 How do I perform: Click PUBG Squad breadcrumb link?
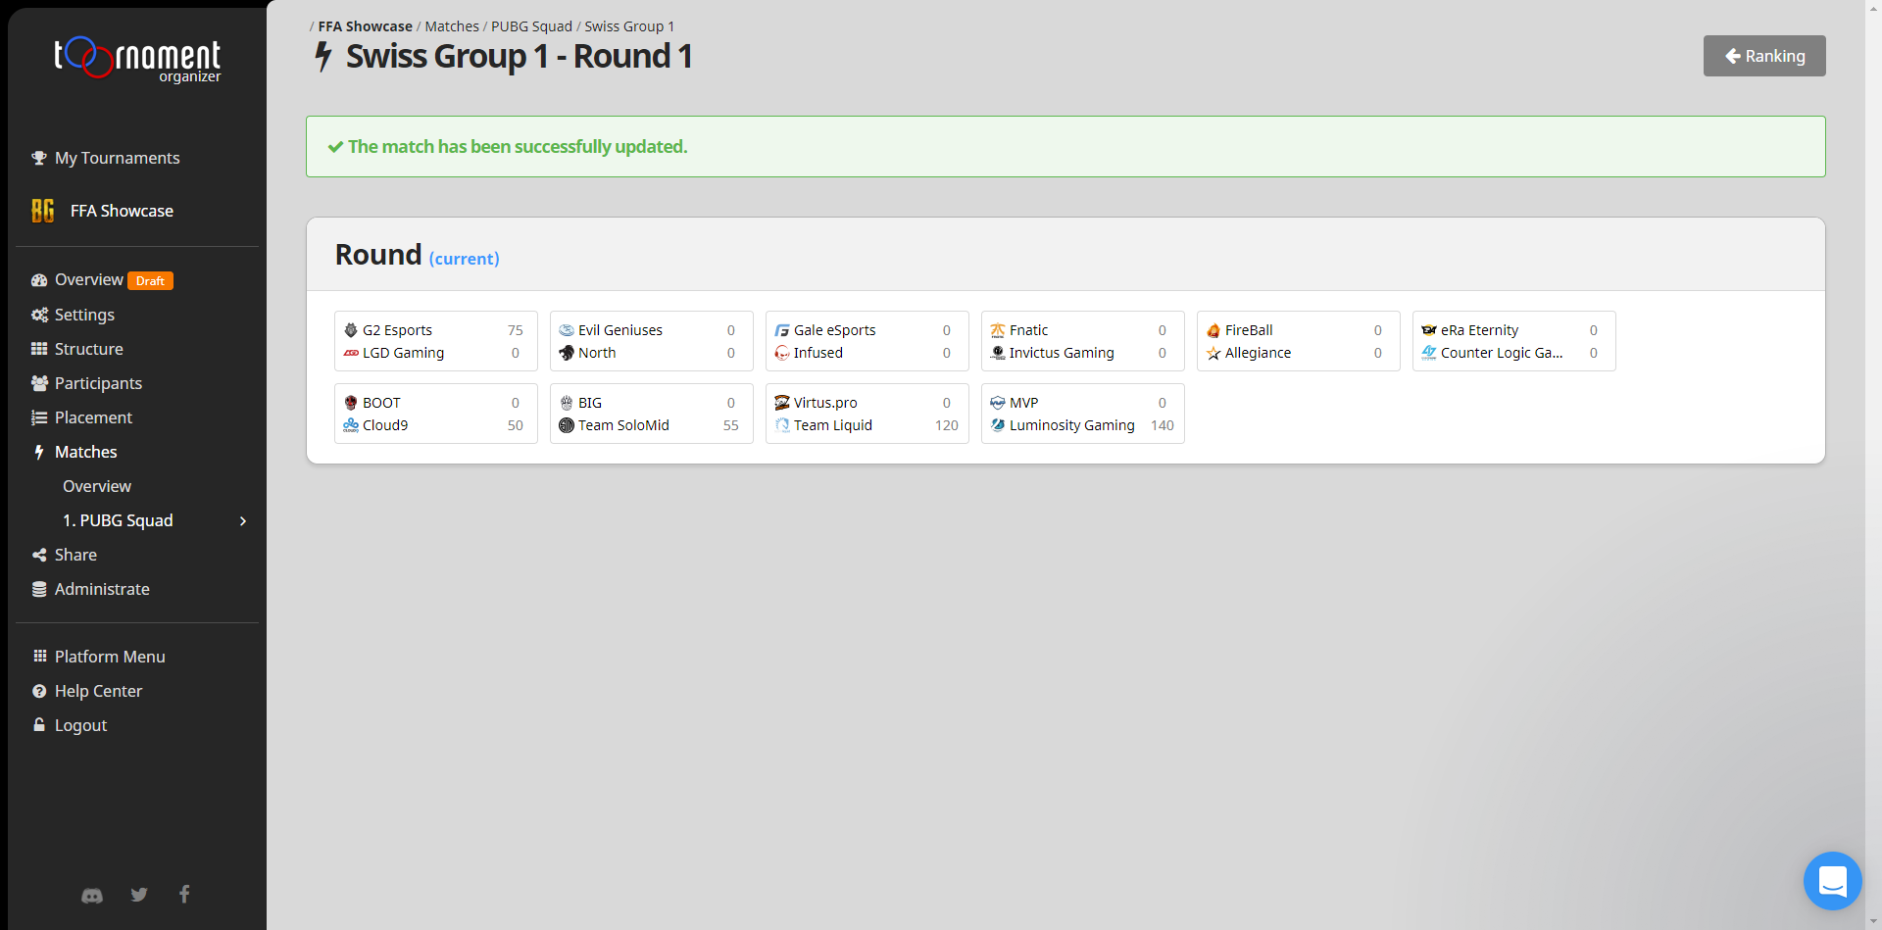click(x=531, y=26)
